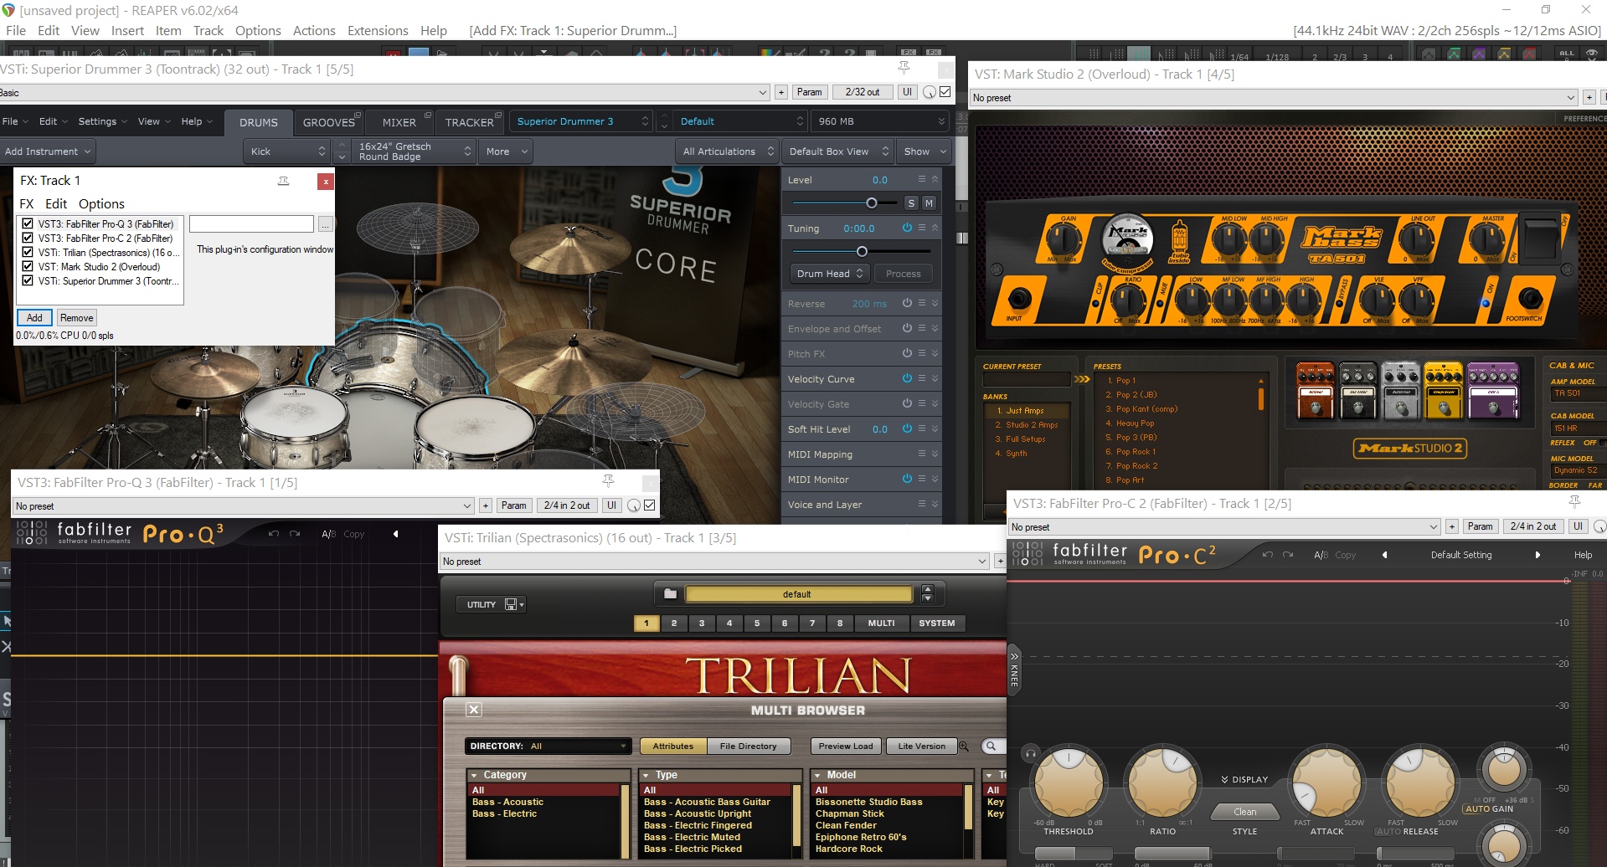Toggle the Tuning power button
Image resolution: width=1607 pixels, height=867 pixels.
click(907, 228)
